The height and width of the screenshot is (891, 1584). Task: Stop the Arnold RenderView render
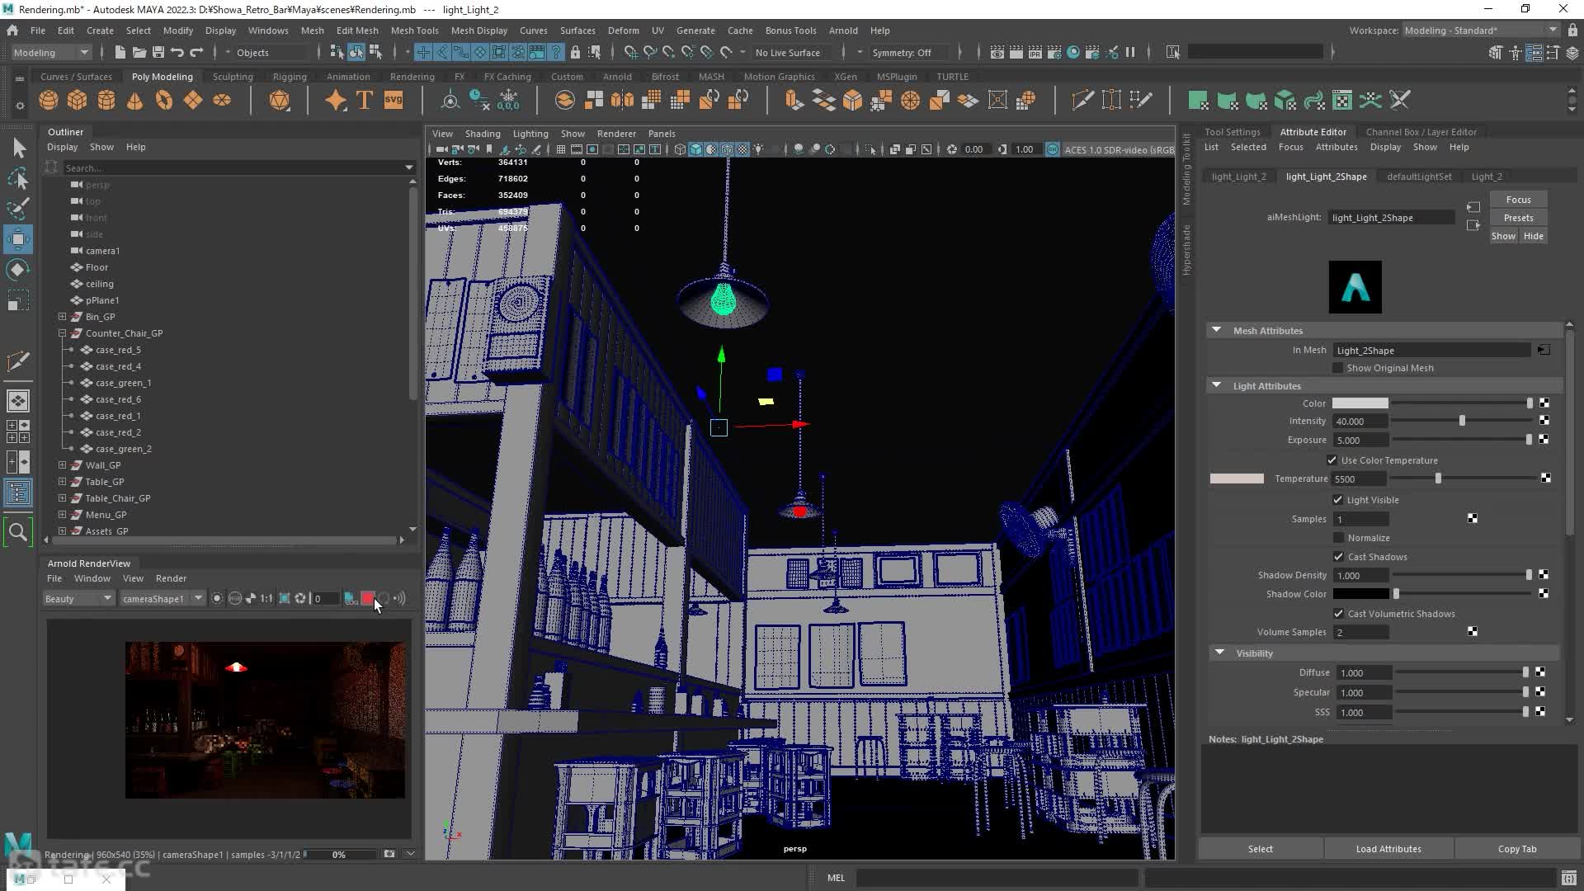click(367, 598)
